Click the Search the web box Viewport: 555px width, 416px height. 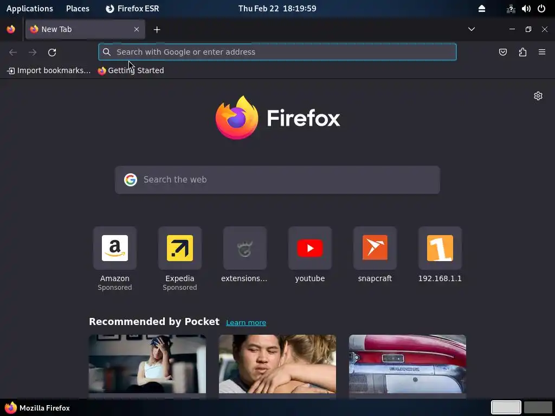(277, 180)
